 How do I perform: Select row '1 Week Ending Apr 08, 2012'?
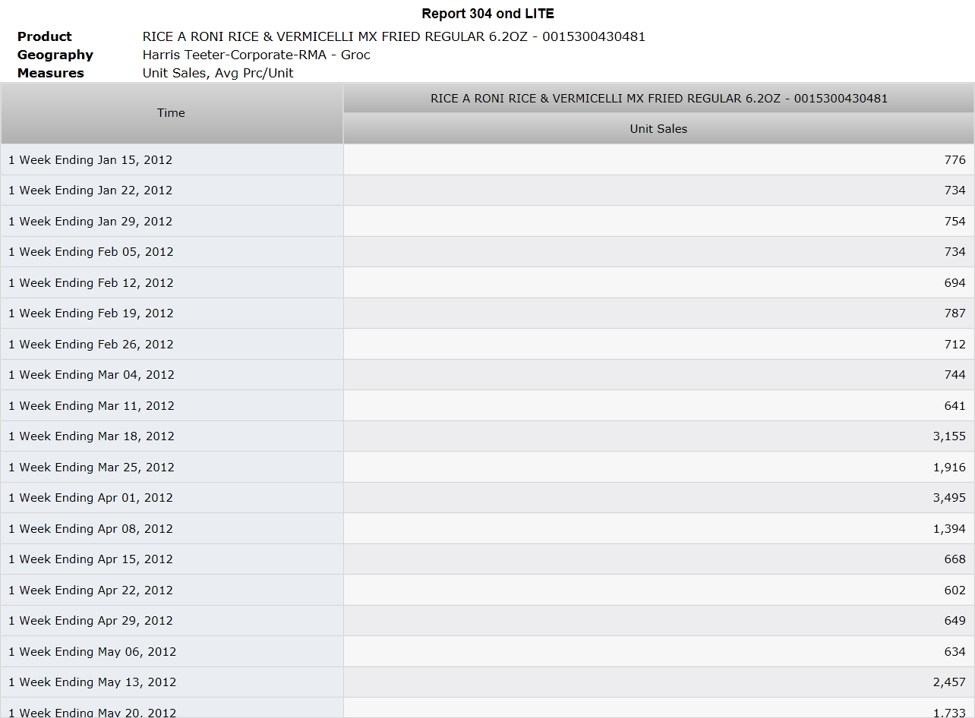pos(487,529)
